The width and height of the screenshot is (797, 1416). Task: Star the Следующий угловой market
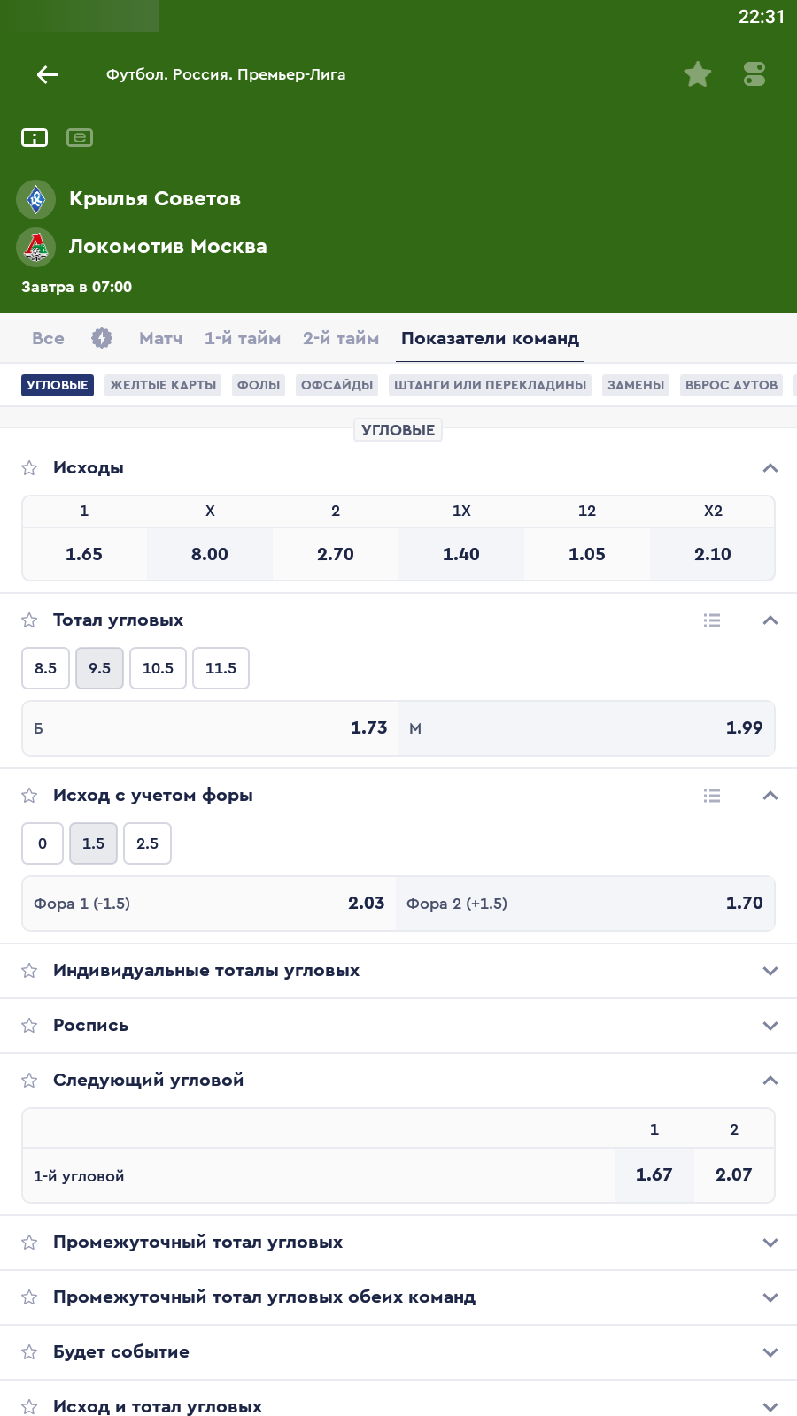29,1081
